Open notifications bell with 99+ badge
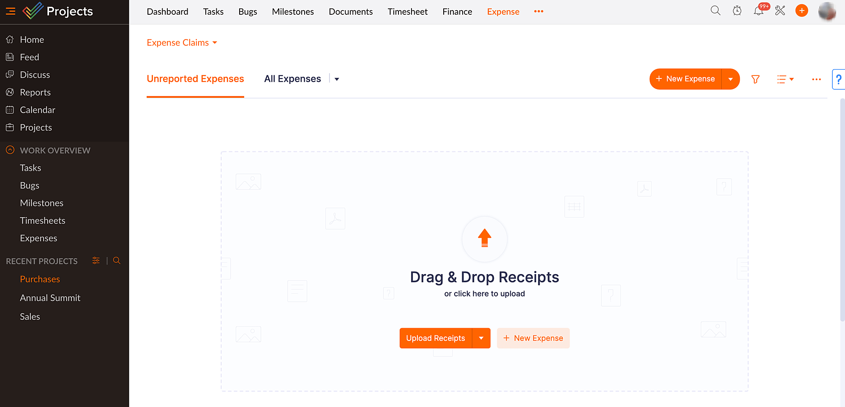 coord(759,11)
